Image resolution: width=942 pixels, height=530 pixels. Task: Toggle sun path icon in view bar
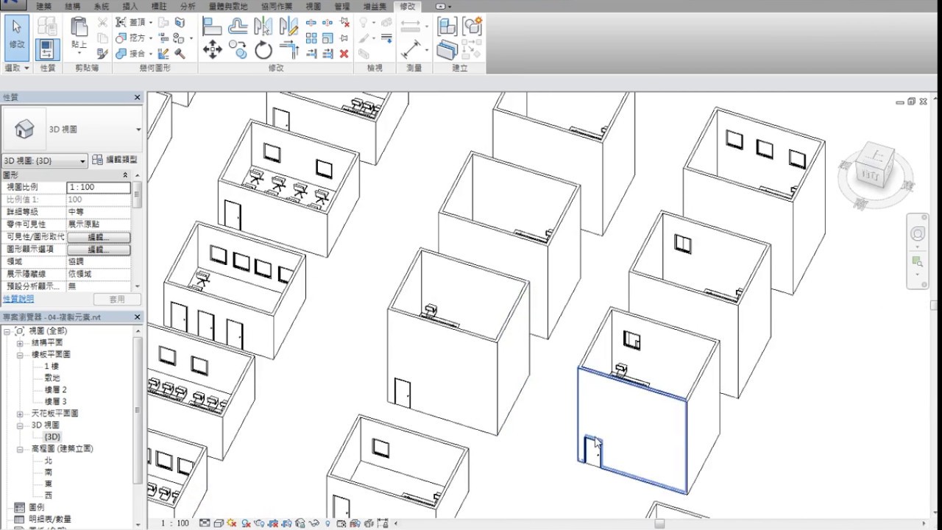[231, 523]
